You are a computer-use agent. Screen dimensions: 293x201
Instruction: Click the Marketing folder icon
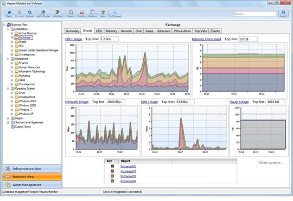point(16,76)
